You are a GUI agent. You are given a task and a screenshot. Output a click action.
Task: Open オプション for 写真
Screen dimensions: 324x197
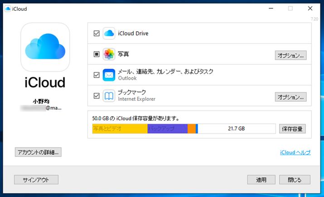click(290, 56)
